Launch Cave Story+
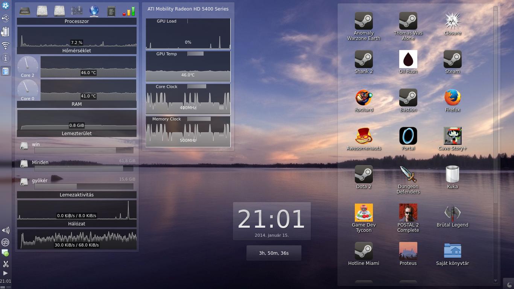The width and height of the screenshot is (514, 289). point(452,139)
